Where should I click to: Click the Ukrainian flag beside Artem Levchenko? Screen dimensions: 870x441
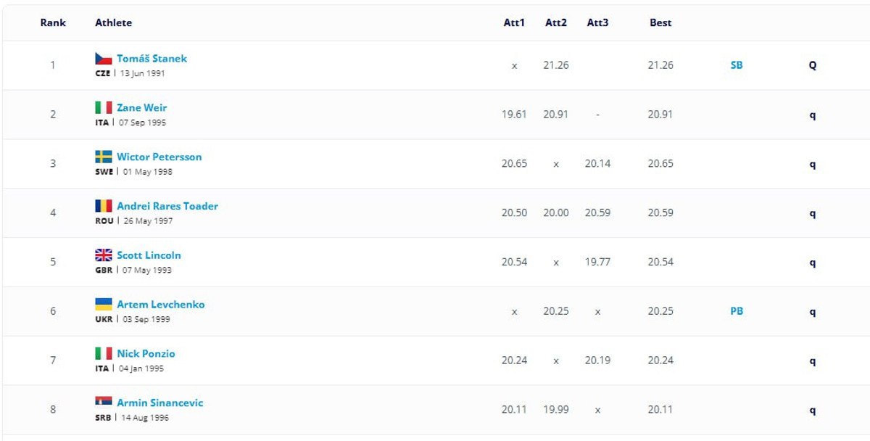104,305
